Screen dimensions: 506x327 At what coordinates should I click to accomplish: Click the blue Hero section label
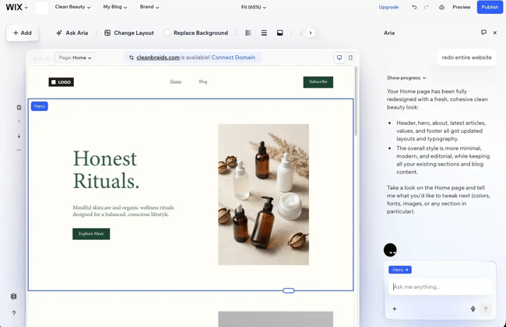tap(40, 106)
